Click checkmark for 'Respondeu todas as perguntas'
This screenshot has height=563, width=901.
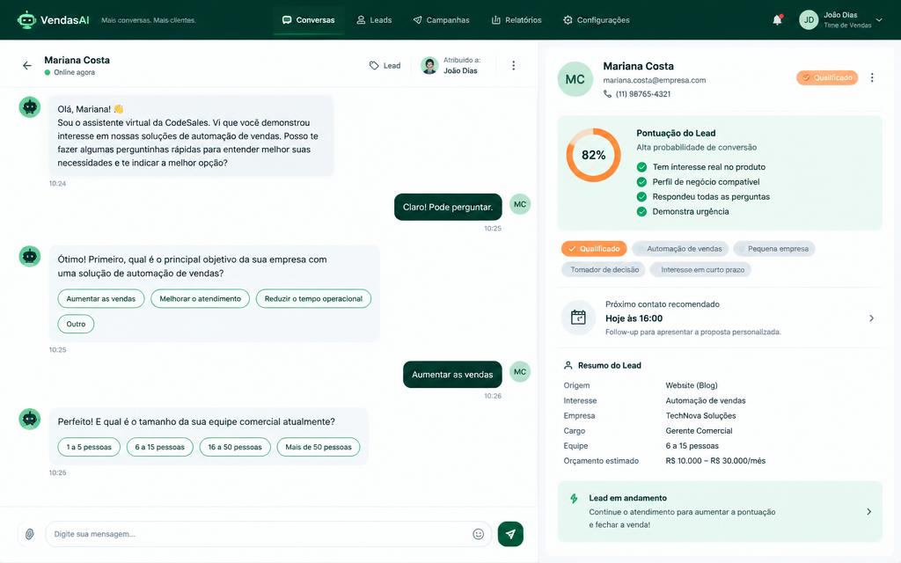(x=641, y=196)
